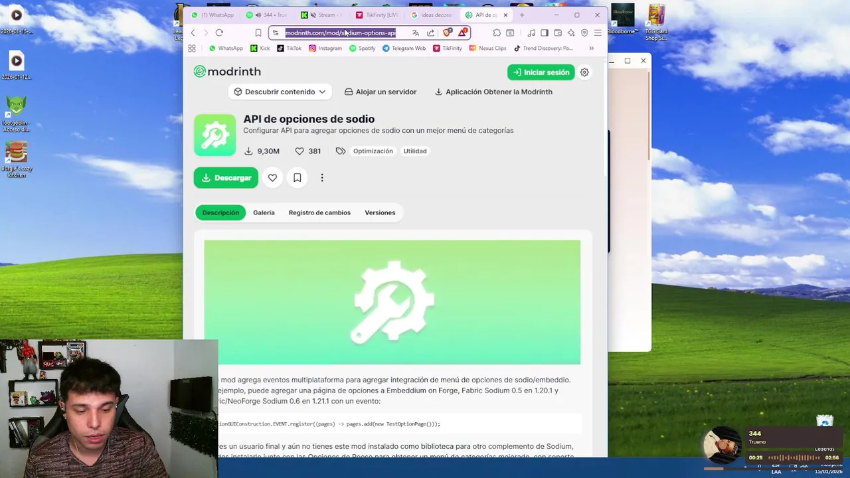Select the Optimización category tag
Screen dimensions: 850x478
[373, 151]
